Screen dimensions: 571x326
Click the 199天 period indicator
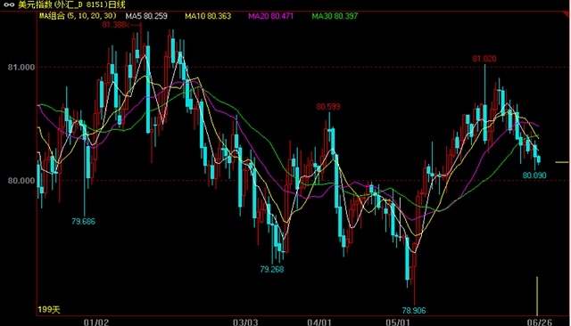pyautogui.click(x=49, y=309)
